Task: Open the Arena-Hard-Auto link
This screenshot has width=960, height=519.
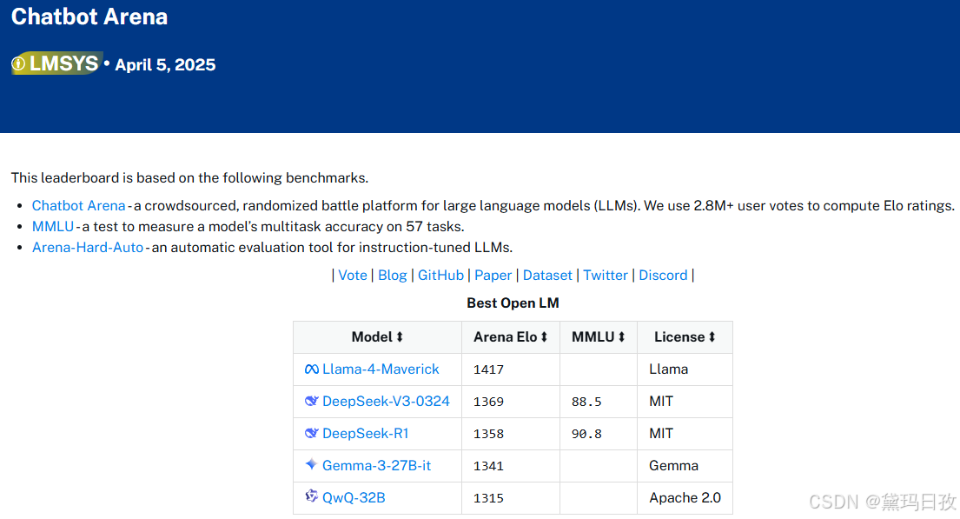Action: [88, 248]
